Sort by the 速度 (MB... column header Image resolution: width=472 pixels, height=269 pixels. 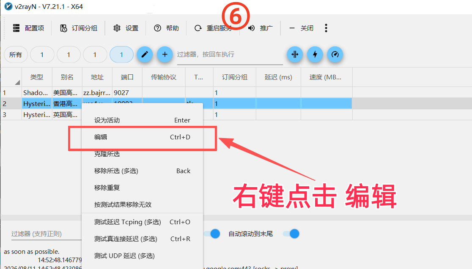pos(327,77)
